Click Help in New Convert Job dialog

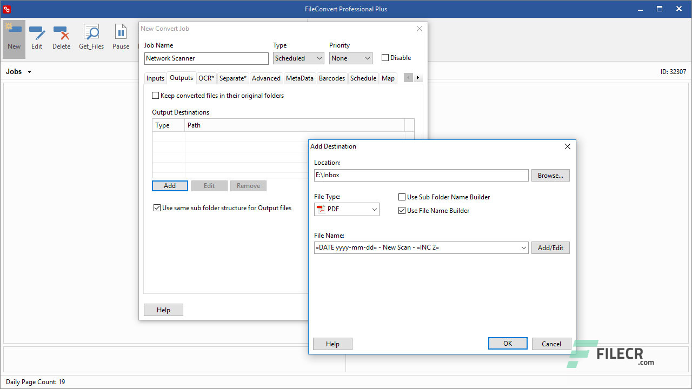pyautogui.click(x=163, y=310)
